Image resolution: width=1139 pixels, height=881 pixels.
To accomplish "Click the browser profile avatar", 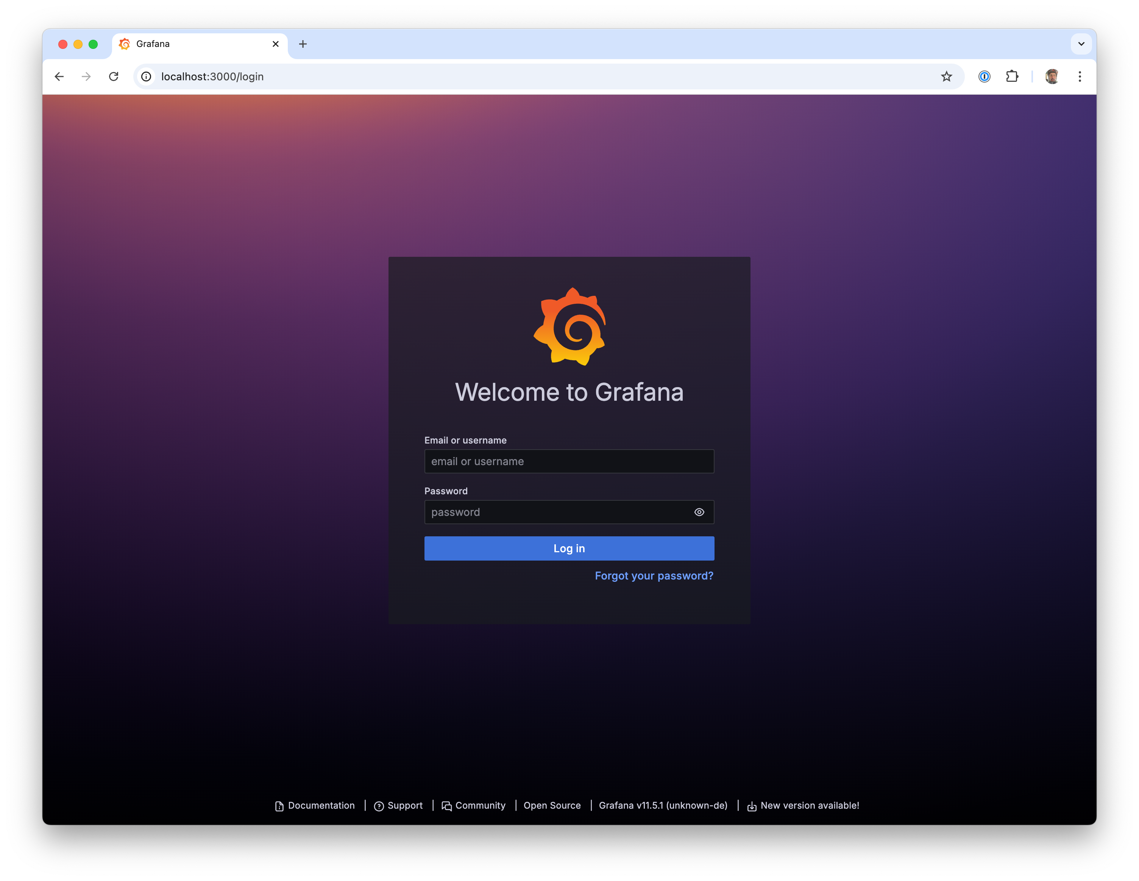I will 1052,76.
